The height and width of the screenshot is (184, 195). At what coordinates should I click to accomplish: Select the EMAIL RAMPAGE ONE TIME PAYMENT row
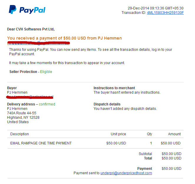click(x=95, y=143)
